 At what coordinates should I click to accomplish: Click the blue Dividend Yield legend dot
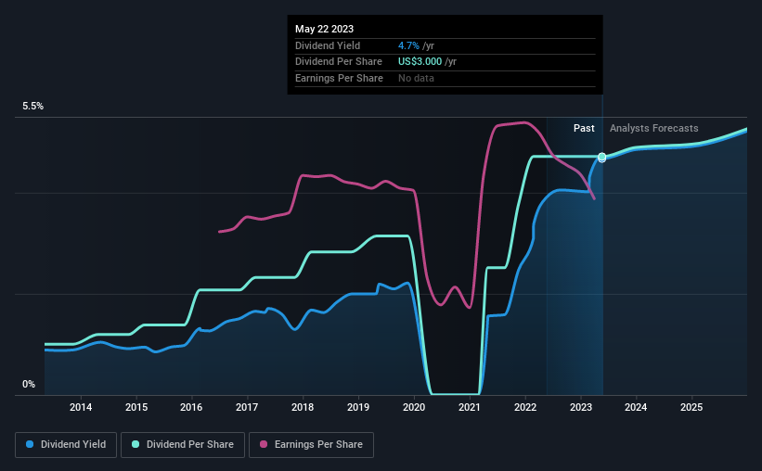[x=30, y=444]
